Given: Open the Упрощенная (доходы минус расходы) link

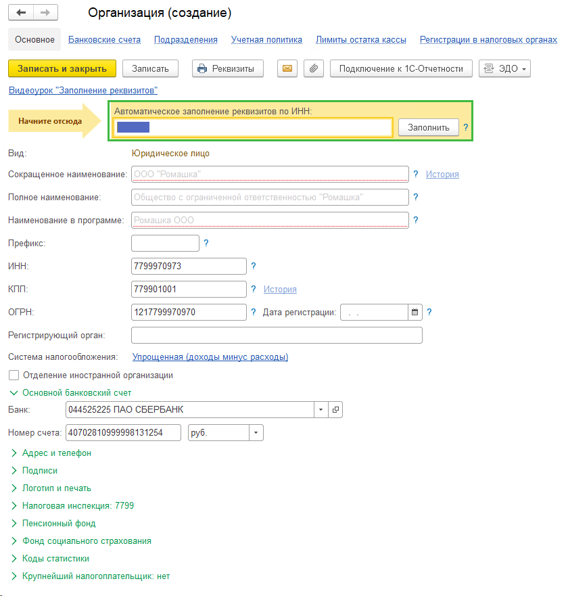Looking at the screenshot, I should 210,357.
